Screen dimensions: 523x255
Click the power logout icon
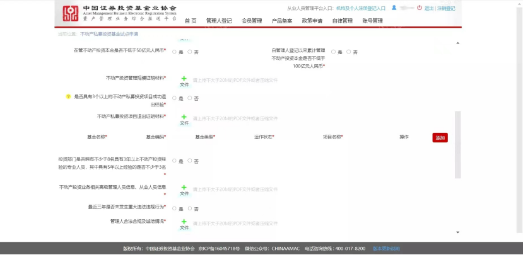(x=420, y=8)
